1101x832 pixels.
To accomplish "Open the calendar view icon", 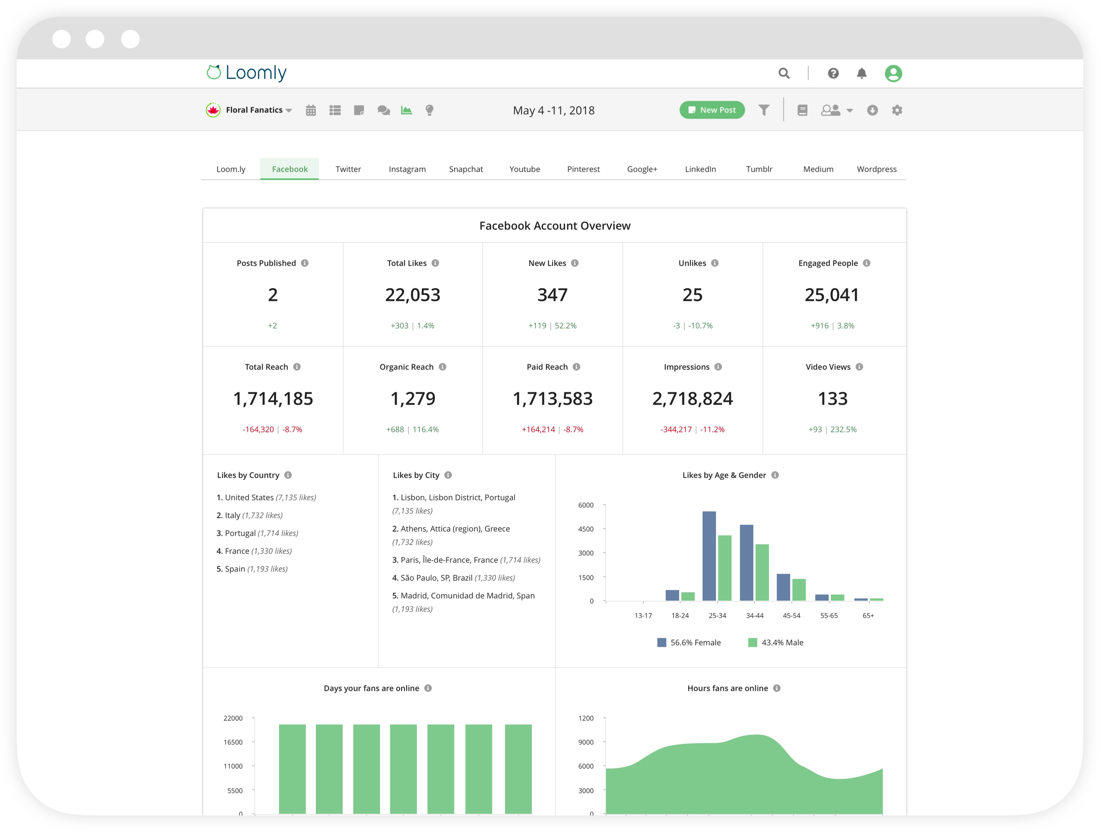I will pyautogui.click(x=311, y=110).
